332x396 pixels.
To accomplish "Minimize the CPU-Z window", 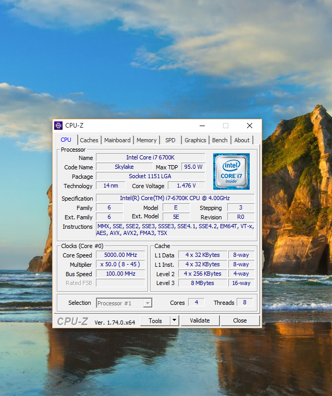I will 202,126.
